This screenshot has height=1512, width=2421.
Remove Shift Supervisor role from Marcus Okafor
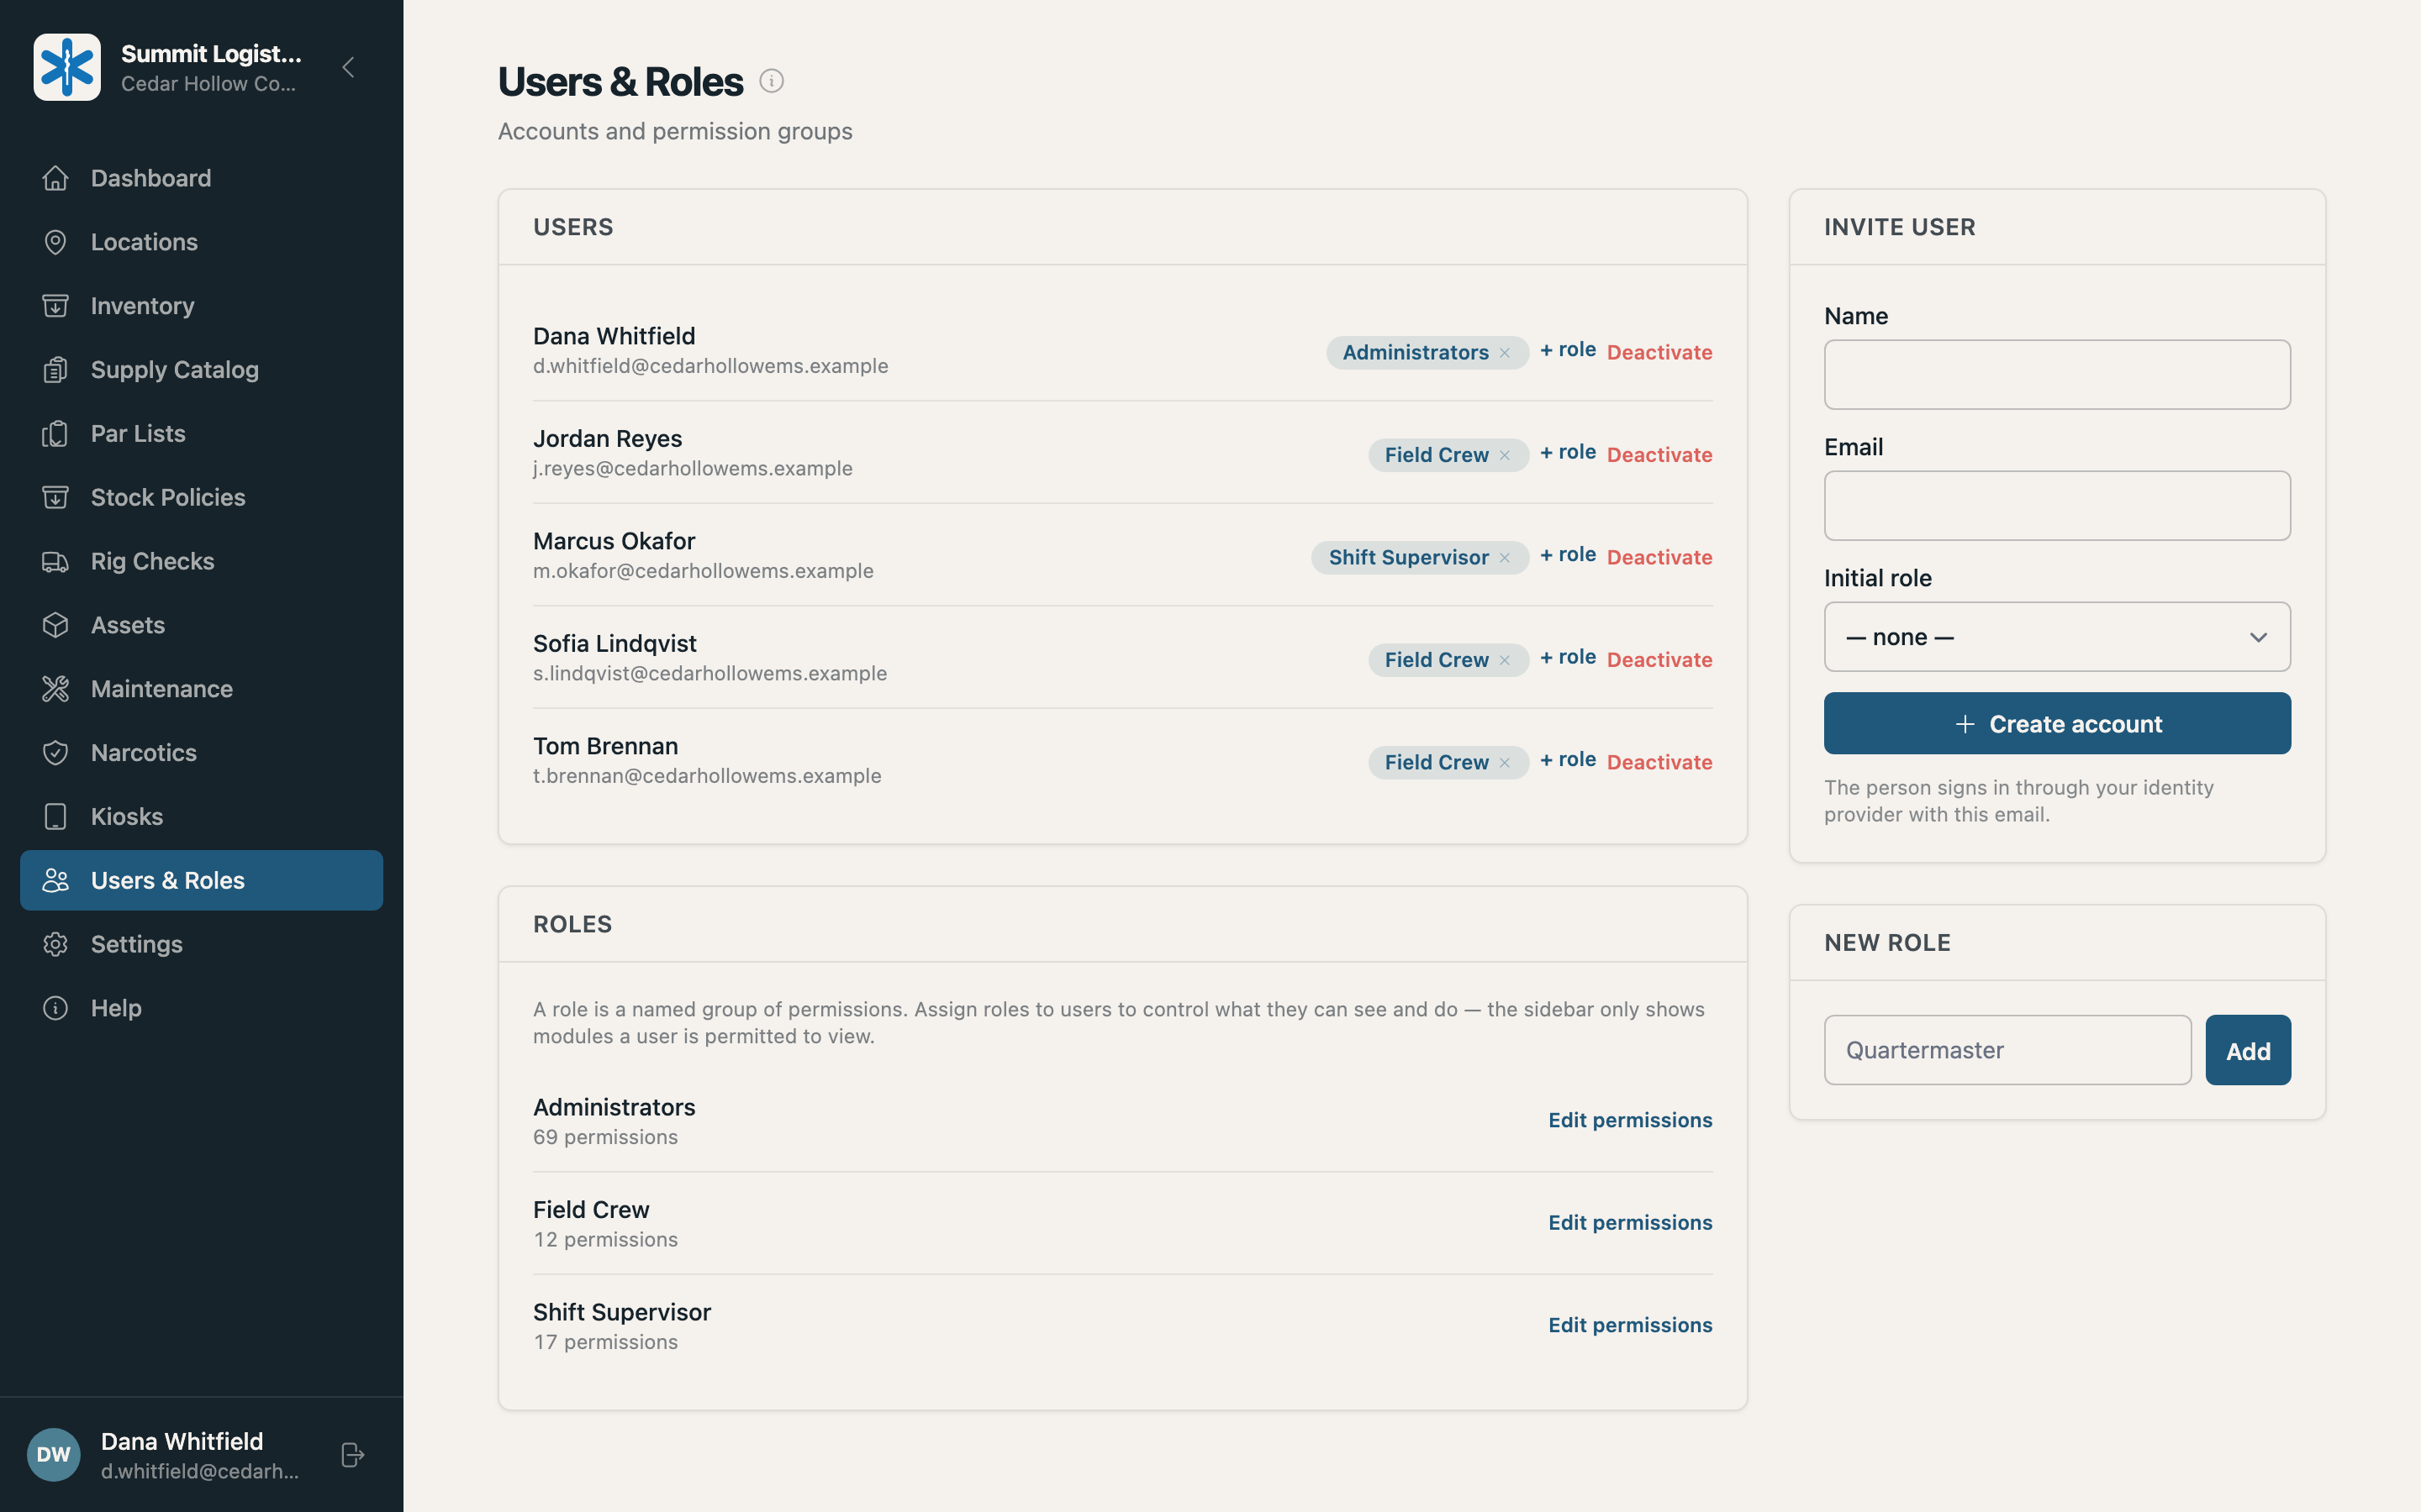(1505, 558)
